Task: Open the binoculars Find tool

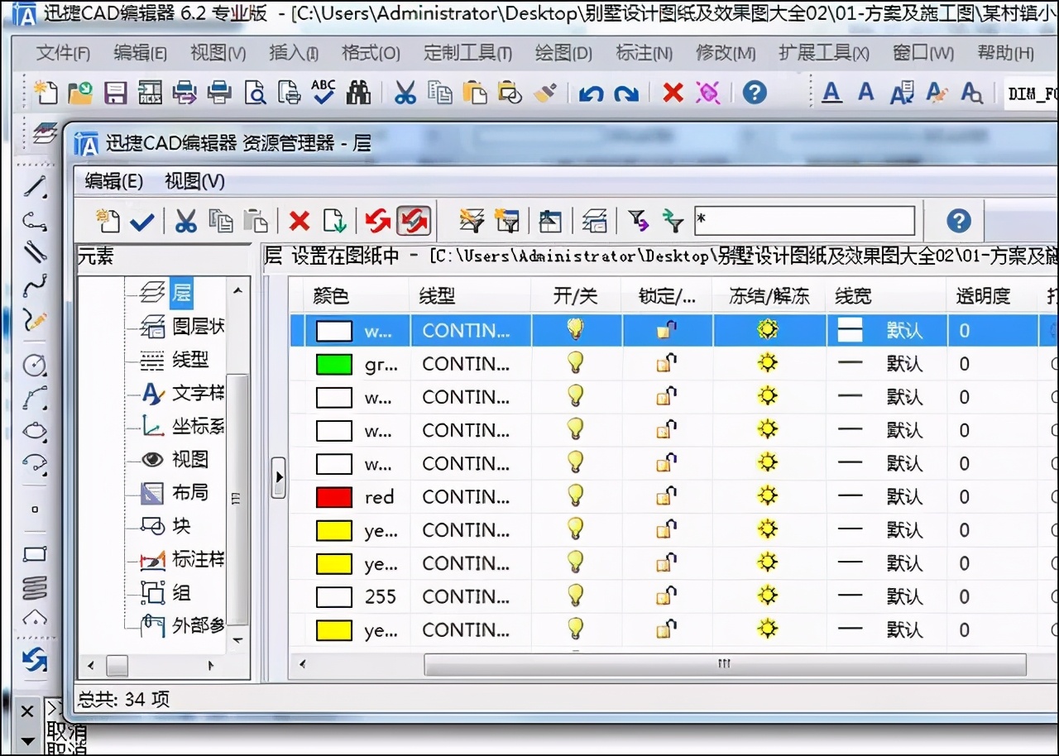Action: (358, 93)
